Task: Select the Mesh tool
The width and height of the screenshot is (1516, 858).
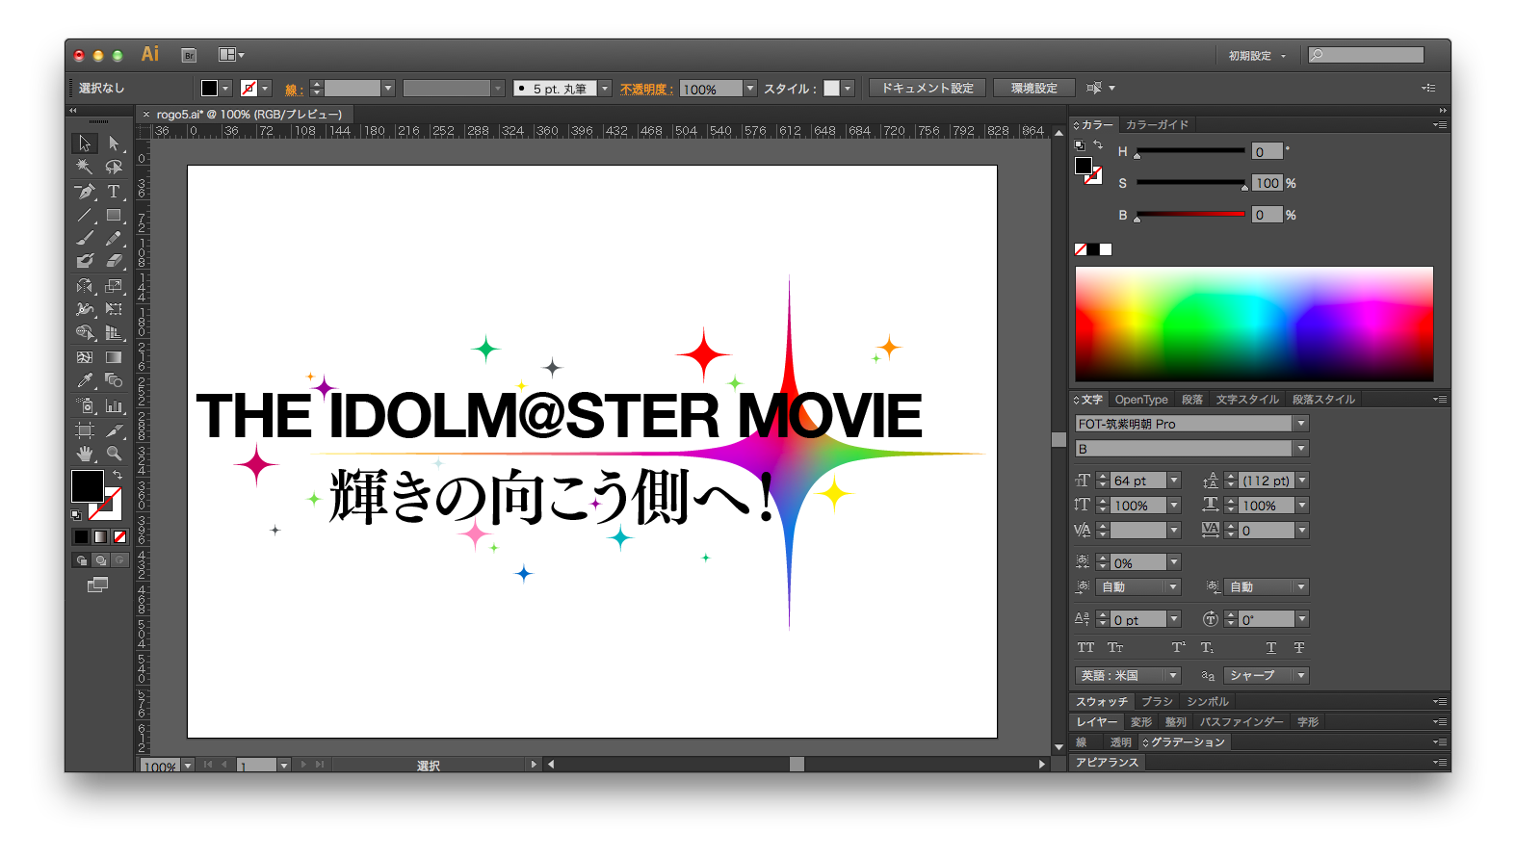Action: tap(85, 357)
